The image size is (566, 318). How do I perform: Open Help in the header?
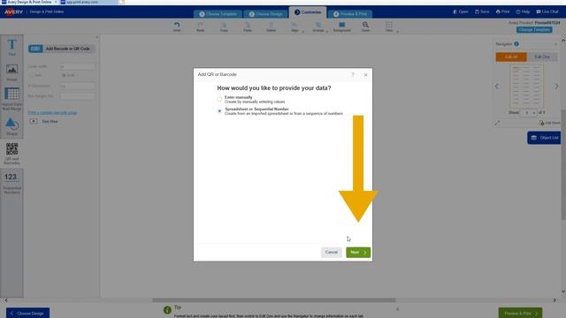pyautogui.click(x=523, y=11)
